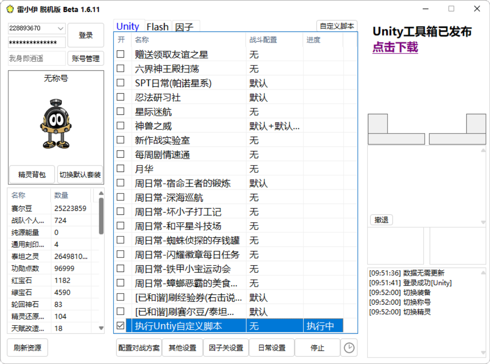Switch to the 因子 tab
This screenshot has width=490, height=364.
184,27
